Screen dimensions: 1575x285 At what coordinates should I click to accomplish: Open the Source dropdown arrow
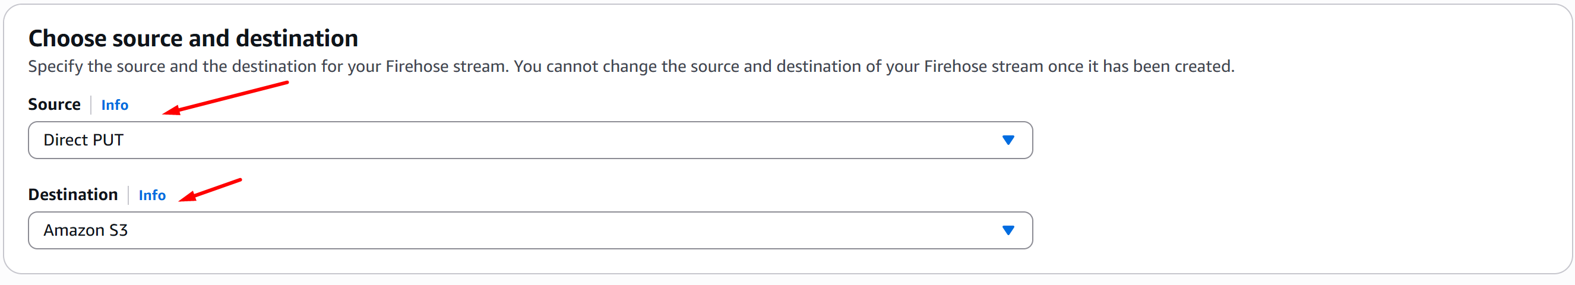tap(1008, 140)
